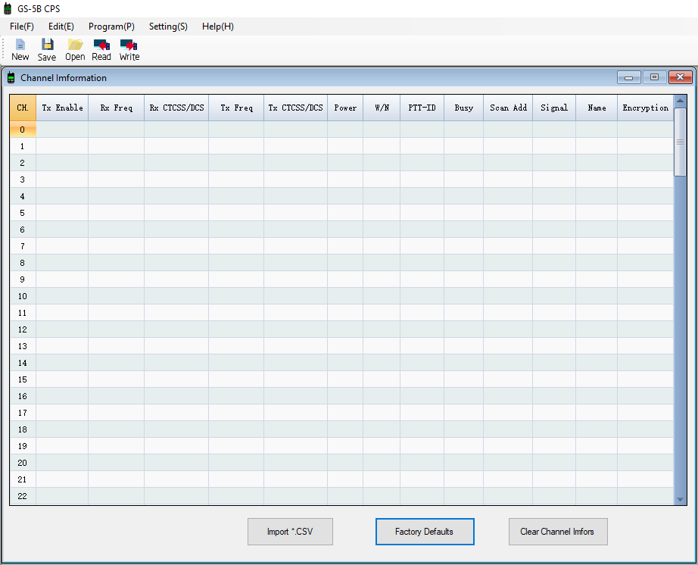Write data to radio icon
The image size is (698, 565).
[129, 45]
